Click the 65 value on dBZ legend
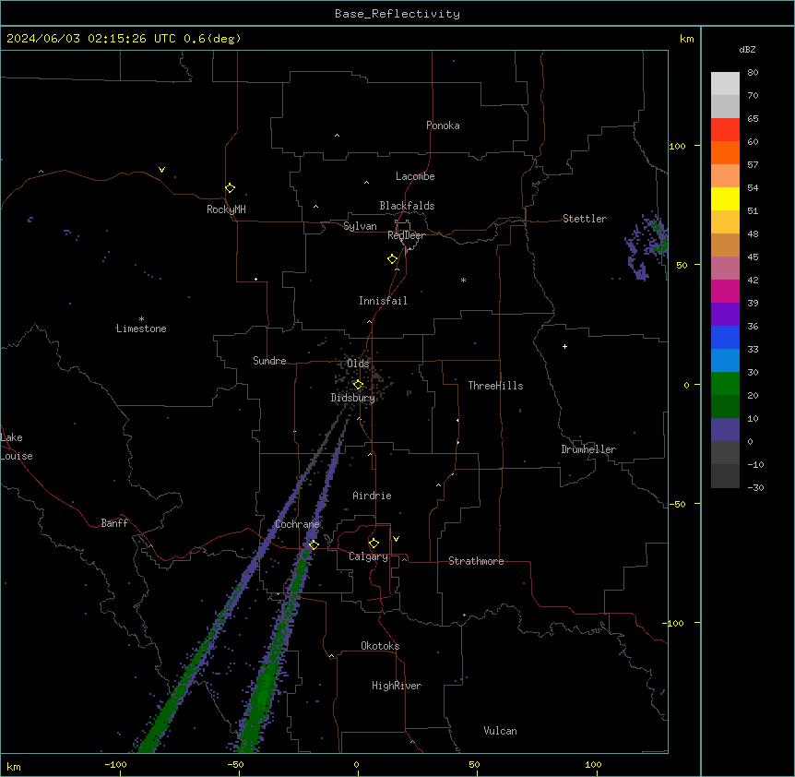This screenshot has width=795, height=777. tap(753, 119)
